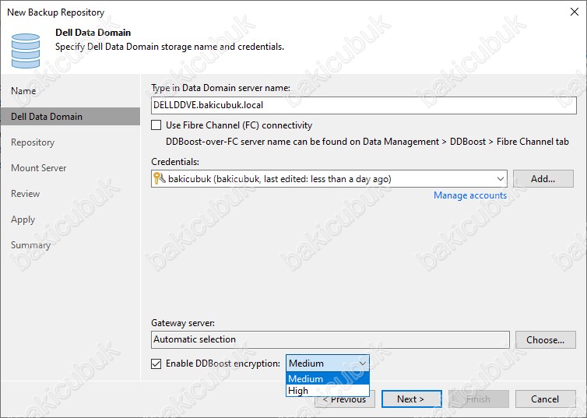The height and width of the screenshot is (418, 587).
Task: Click the 'Credentials:' label
Action: tap(175, 162)
